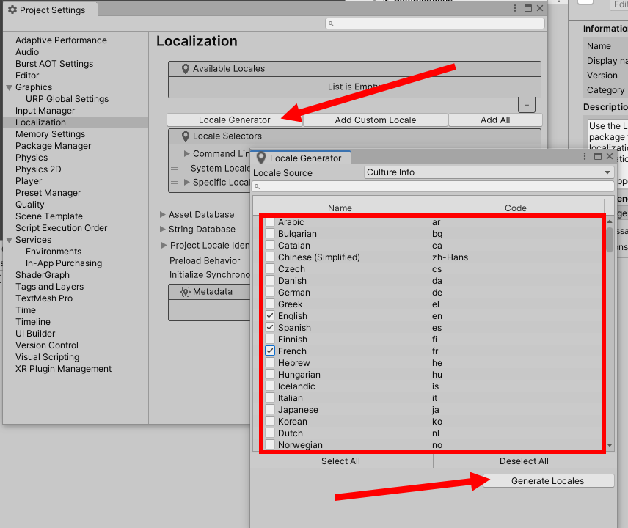This screenshot has width=628, height=528.
Task: Select the Locale Generator tab
Action: click(300, 158)
